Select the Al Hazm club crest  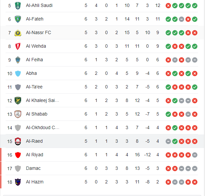point(18,182)
